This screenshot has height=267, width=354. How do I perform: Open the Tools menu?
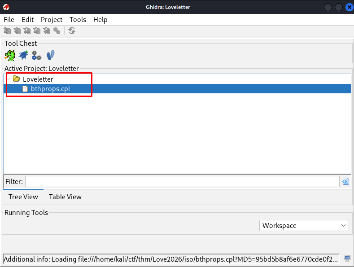point(78,20)
